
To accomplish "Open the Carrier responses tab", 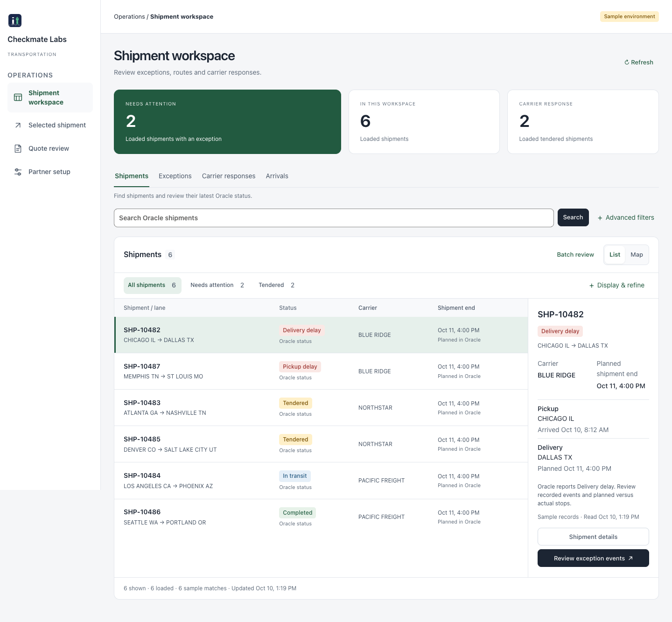I will [229, 176].
